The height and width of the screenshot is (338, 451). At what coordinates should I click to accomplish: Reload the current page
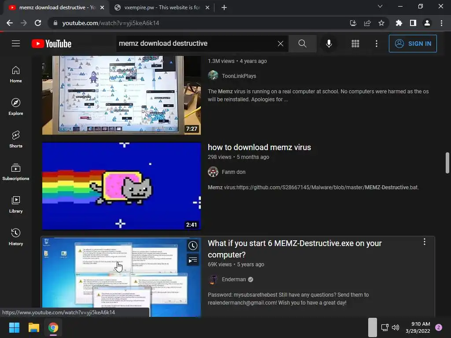point(38,23)
